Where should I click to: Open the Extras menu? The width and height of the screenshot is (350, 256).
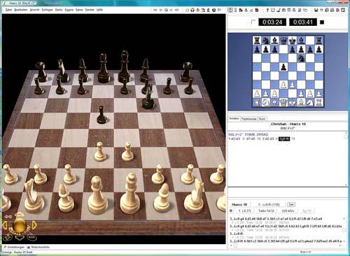click(x=79, y=10)
